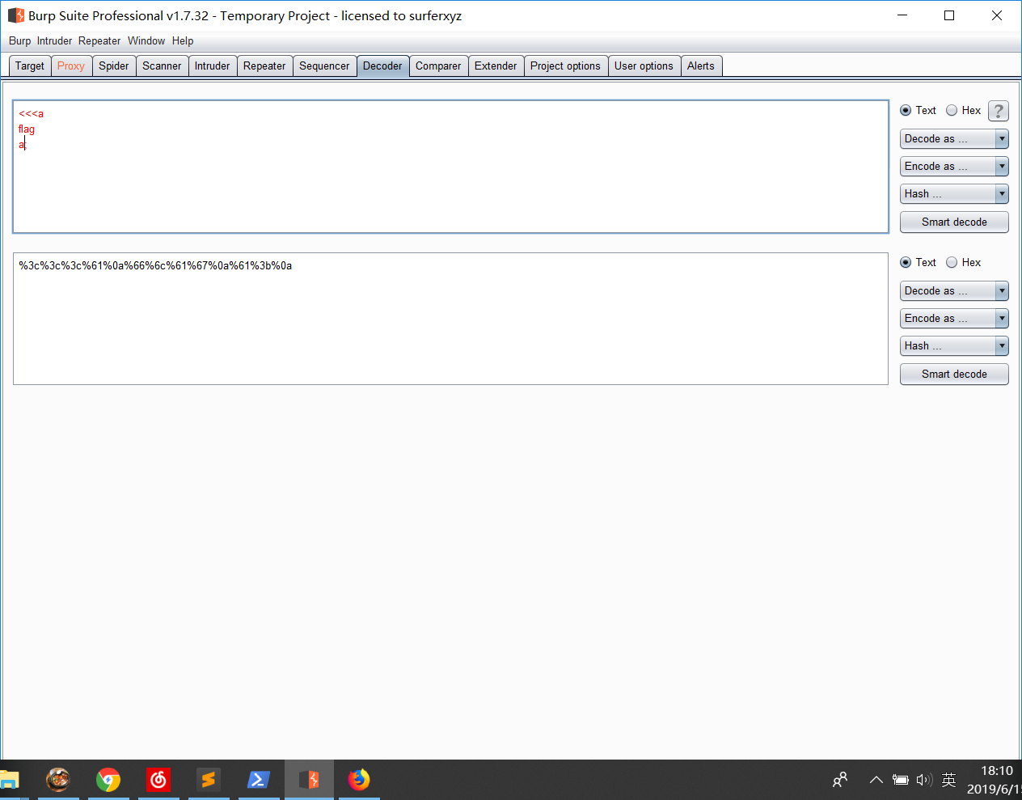The height and width of the screenshot is (800, 1022).
Task: Switch to the Intruder tab
Action: 212,66
